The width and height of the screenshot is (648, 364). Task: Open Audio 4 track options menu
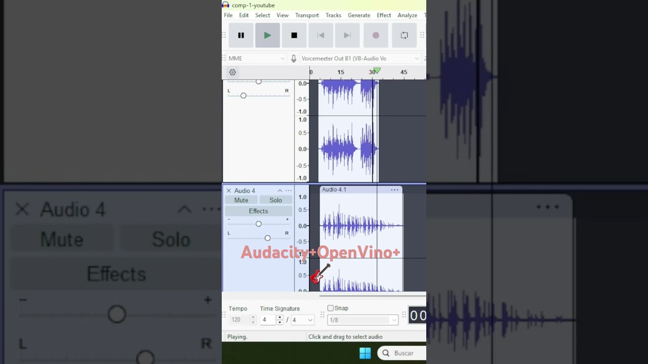[289, 191]
